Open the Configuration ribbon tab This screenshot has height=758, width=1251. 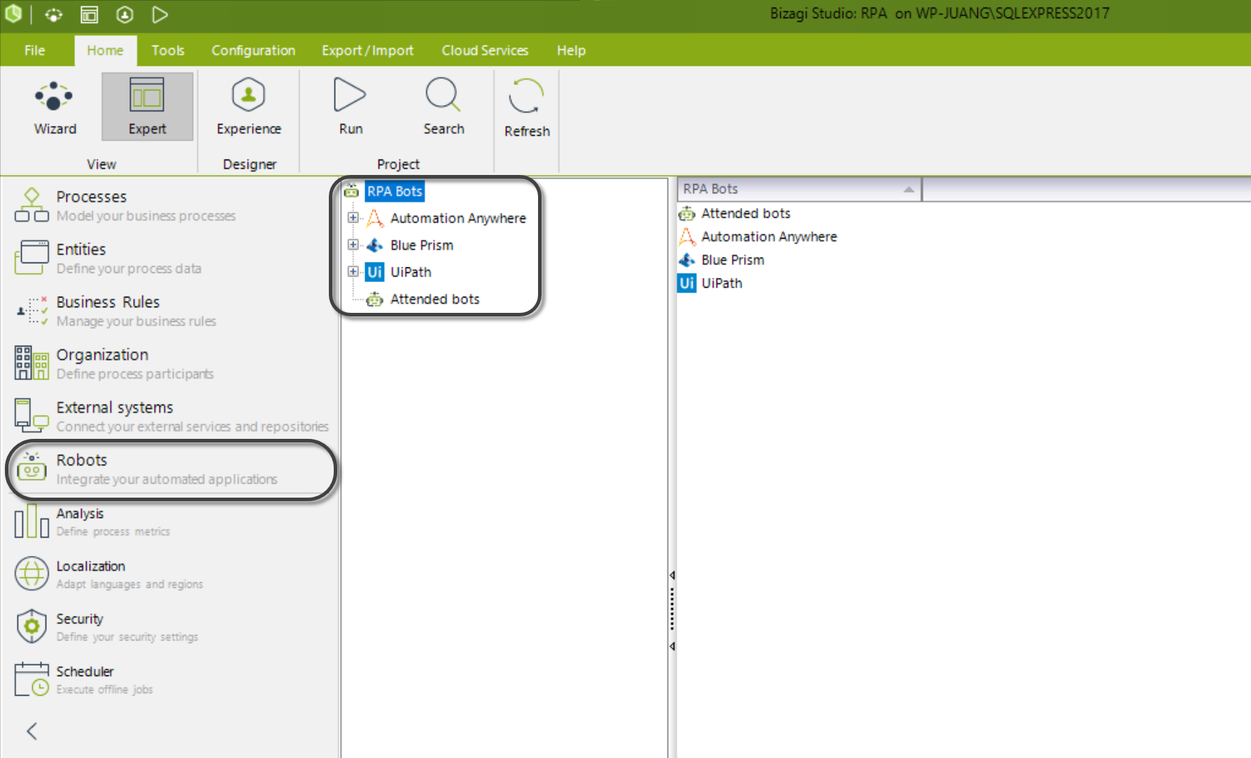tap(253, 50)
